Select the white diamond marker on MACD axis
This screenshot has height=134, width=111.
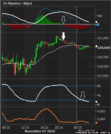[x=96, y=22]
